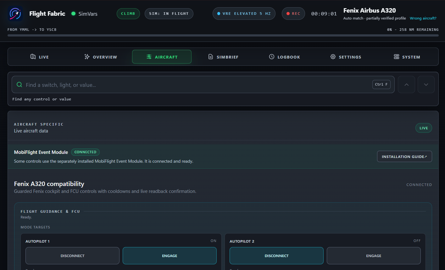Click the CLIMB phase badge
Image resolution: width=445 pixels, height=270 pixels.
click(x=128, y=14)
